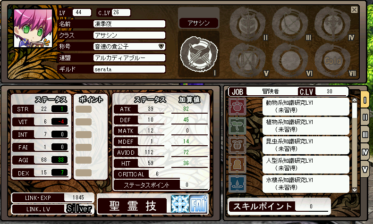The height and width of the screenshot is (224, 373).
Task: Select the humanoid knowledge skill icon
Action: click(x=237, y=165)
